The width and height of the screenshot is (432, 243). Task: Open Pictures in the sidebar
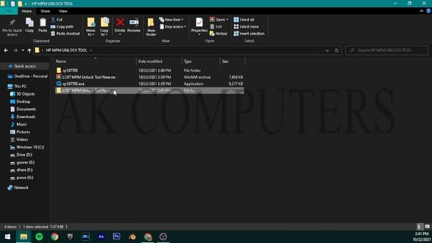[x=20, y=132]
